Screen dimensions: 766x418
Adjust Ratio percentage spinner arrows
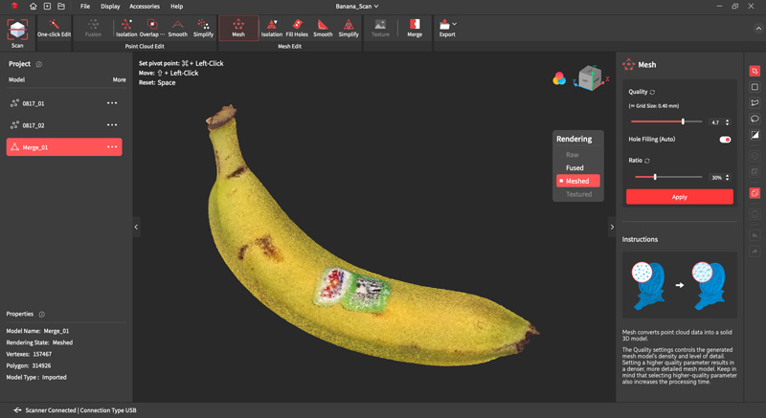(x=728, y=178)
